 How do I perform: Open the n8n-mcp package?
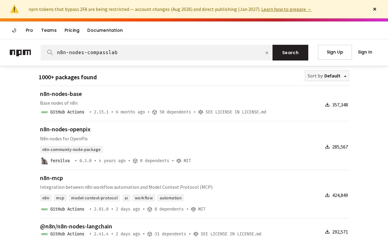[52, 178]
